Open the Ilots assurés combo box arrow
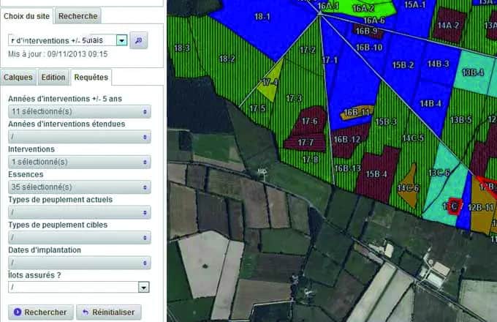The width and height of the screenshot is (497, 322). pyautogui.click(x=143, y=287)
